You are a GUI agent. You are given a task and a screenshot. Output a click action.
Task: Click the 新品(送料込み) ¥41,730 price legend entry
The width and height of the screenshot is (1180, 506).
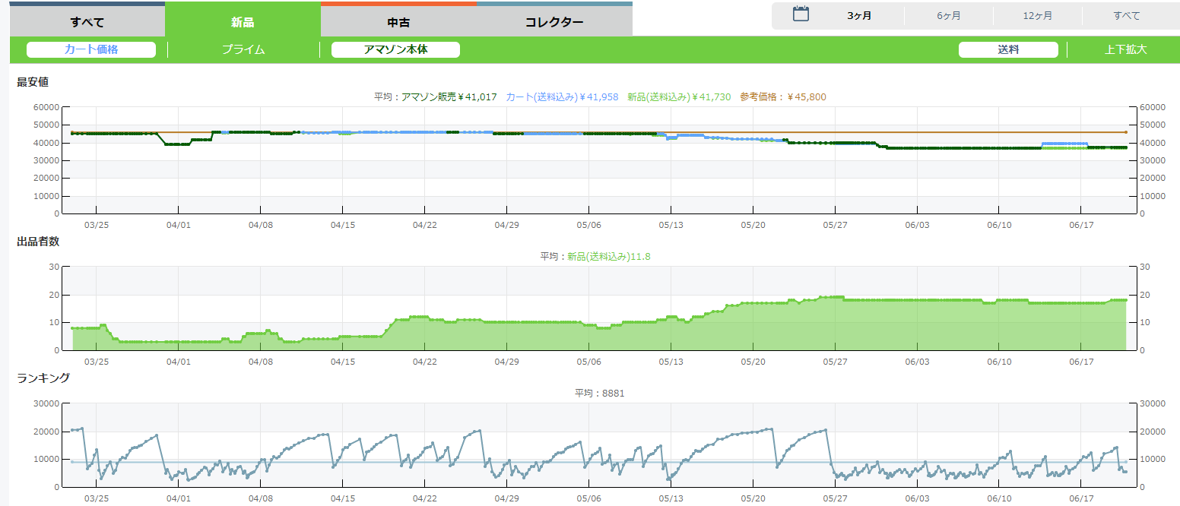click(678, 97)
